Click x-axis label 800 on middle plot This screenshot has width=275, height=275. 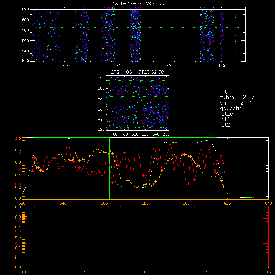[x=135, y=134]
